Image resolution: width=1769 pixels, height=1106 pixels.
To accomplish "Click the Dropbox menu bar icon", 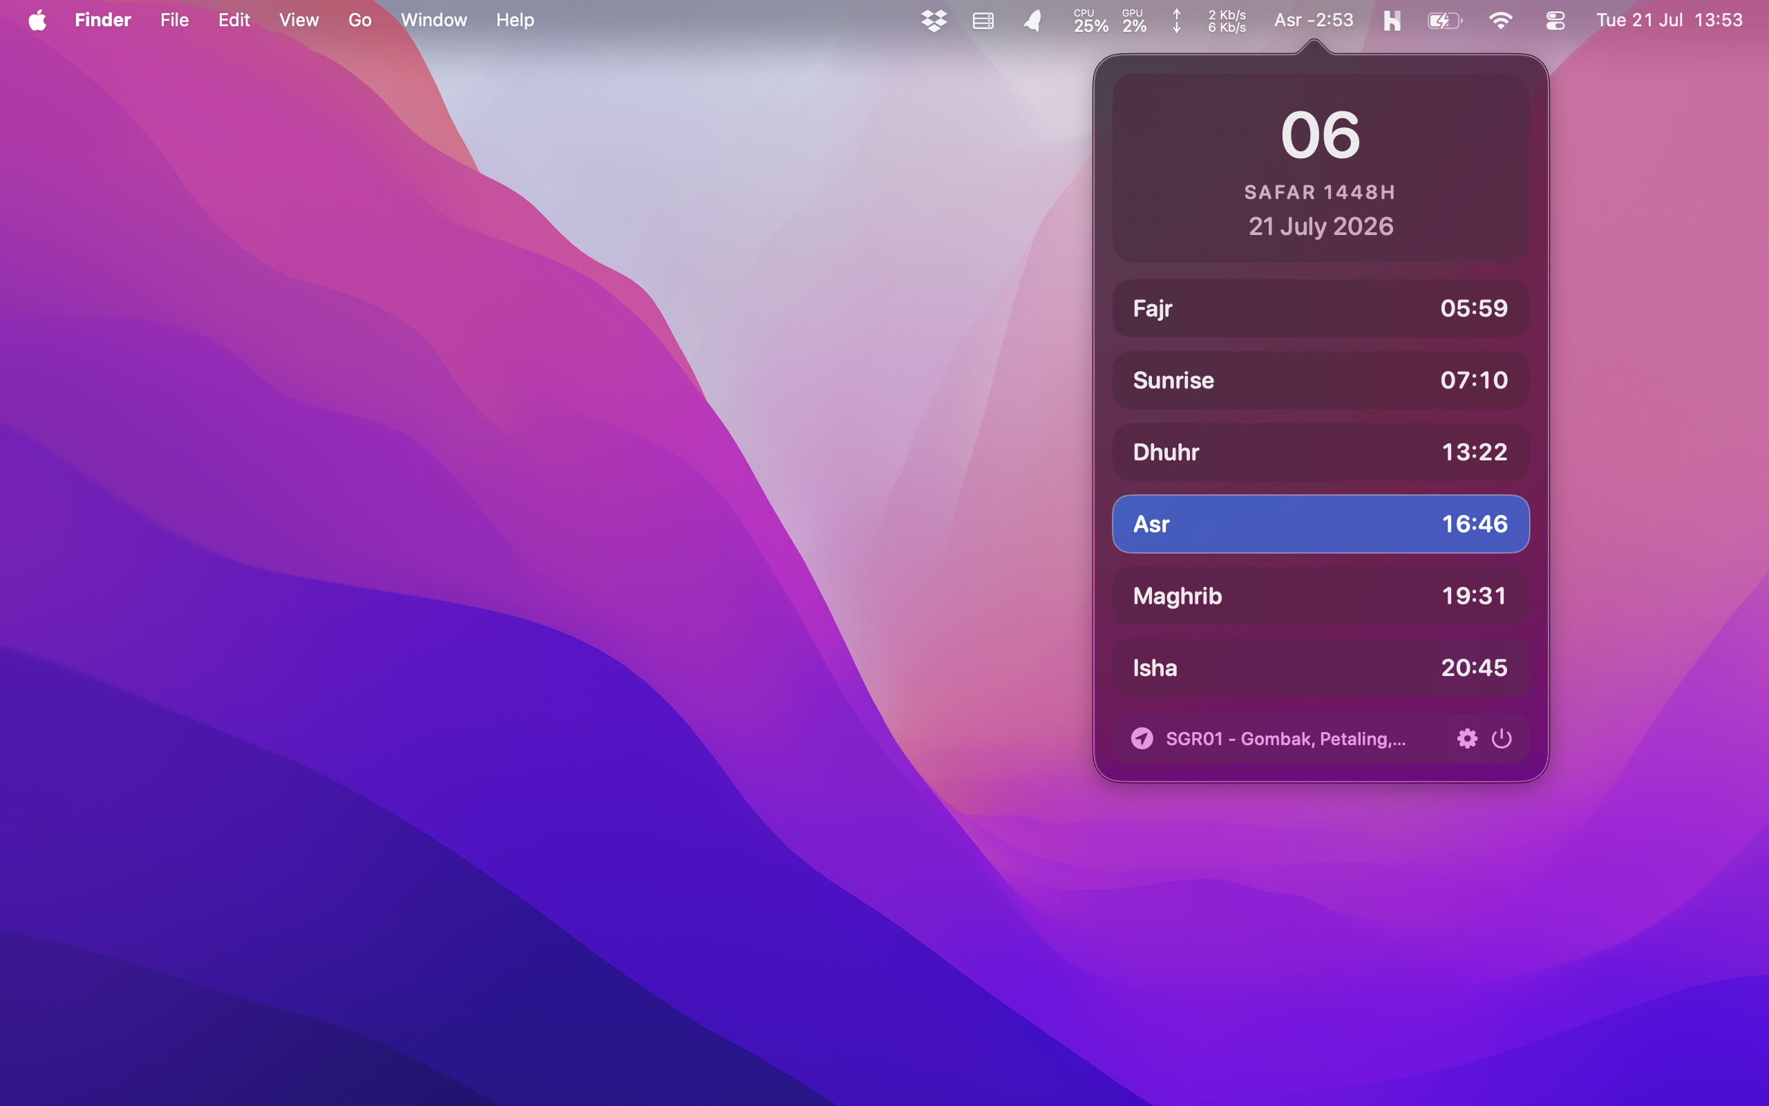I will (x=934, y=21).
